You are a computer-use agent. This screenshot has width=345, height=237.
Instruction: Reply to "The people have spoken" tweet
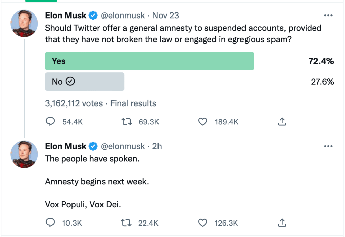[50, 223]
